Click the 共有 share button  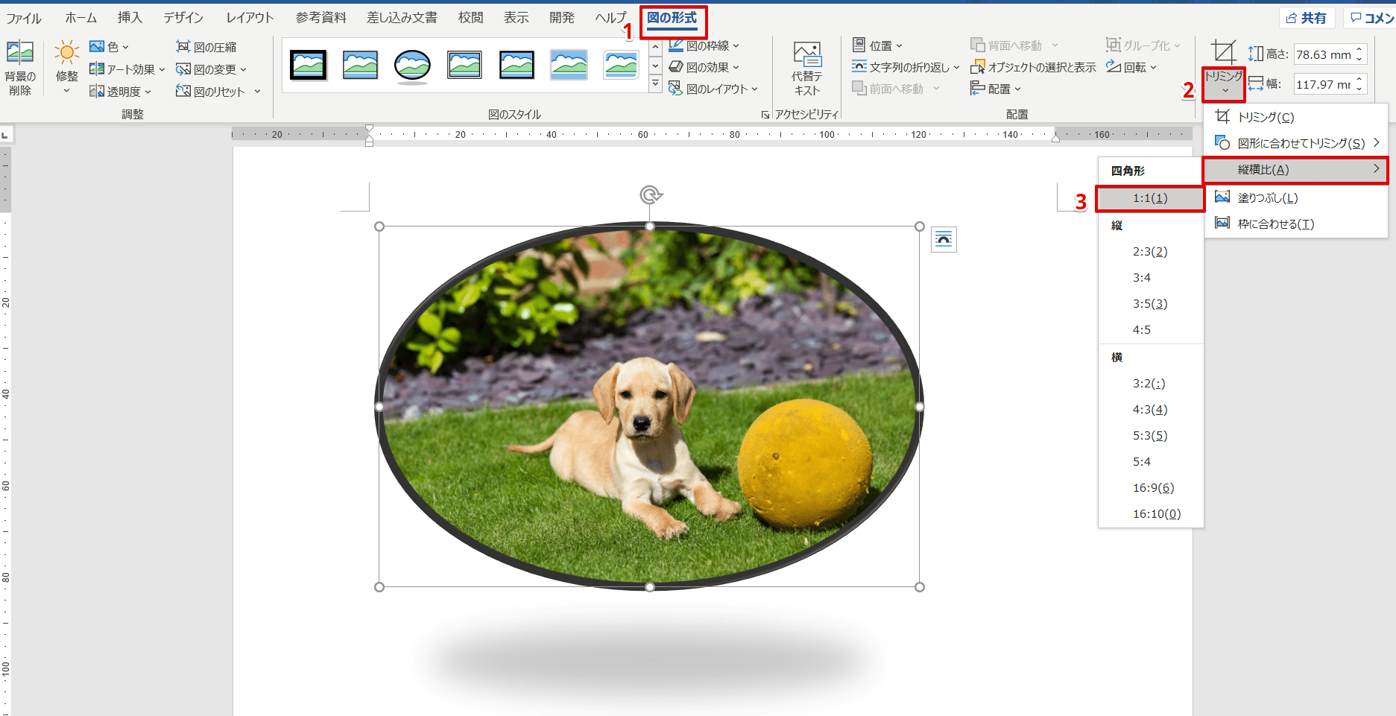1307,18
